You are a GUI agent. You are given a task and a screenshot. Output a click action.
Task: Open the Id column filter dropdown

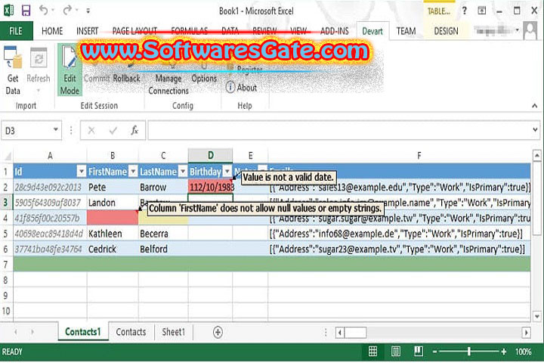[x=81, y=171]
